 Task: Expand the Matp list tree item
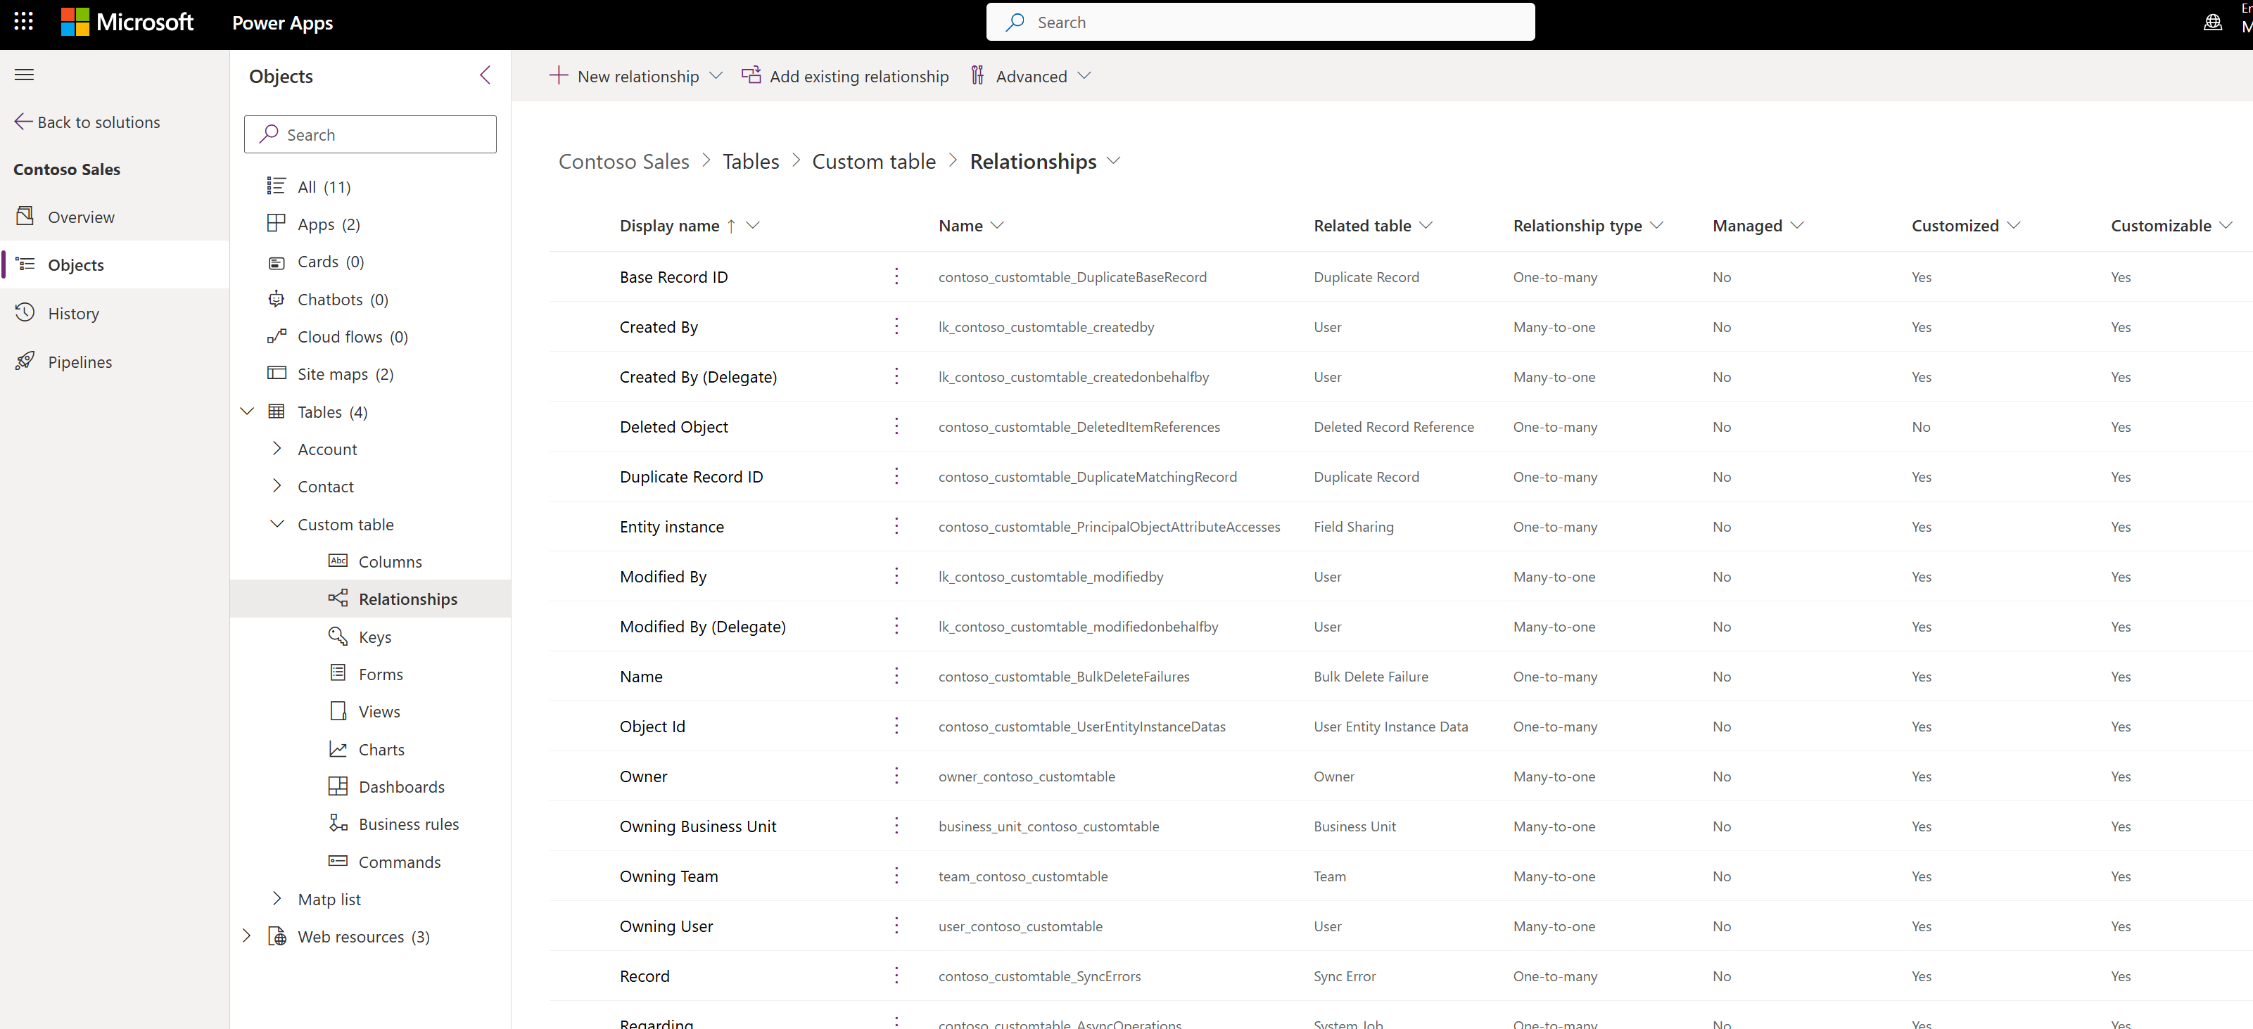tap(274, 898)
